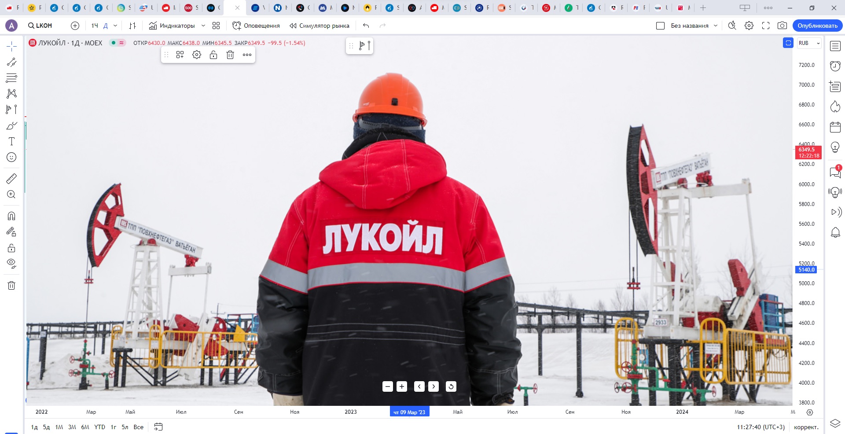This screenshot has height=434, width=845.
Task: Redo the last undone action
Action: [x=383, y=26]
